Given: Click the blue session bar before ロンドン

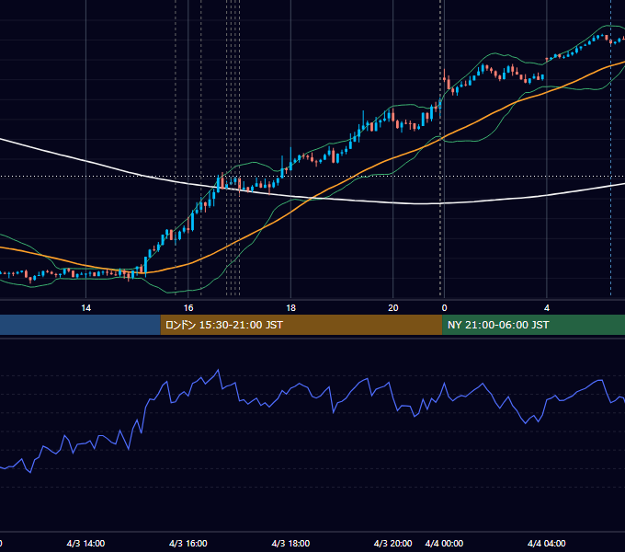Looking at the screenshot, I should [x=80, y=325].
